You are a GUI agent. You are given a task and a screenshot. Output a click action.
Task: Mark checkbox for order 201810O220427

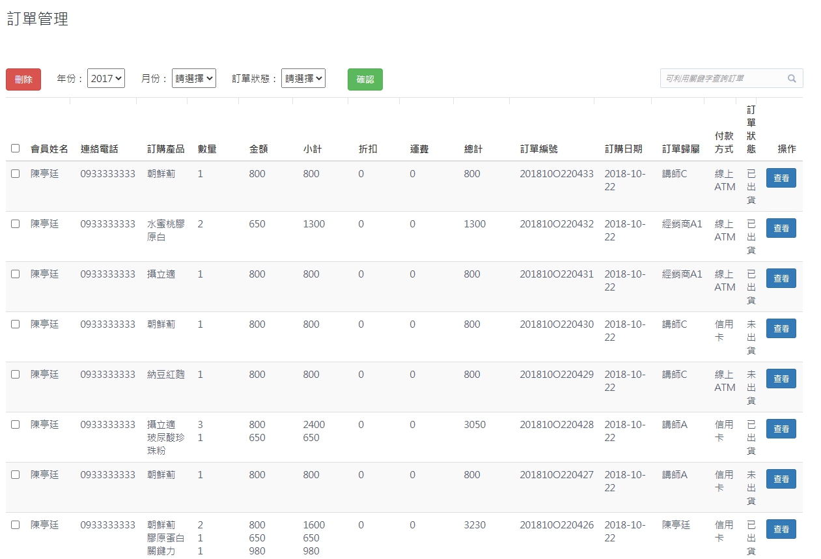[x=16, y=474]
